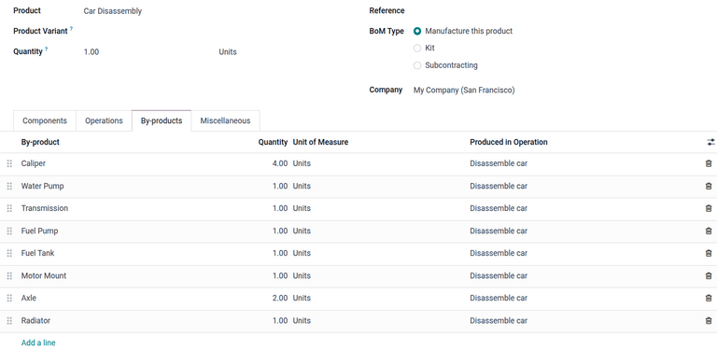The height and width of the screenshot is (350, 717).
Task: Select the By-products tab
Action: [x=162, y=120]
